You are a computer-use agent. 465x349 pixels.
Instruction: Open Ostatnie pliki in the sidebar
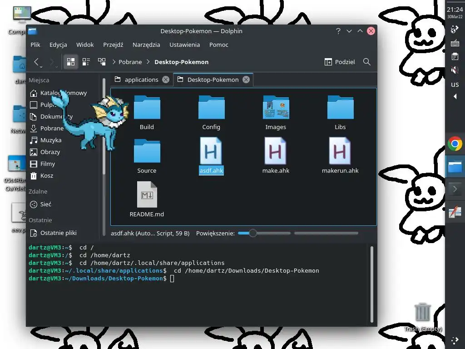[59, 233]
